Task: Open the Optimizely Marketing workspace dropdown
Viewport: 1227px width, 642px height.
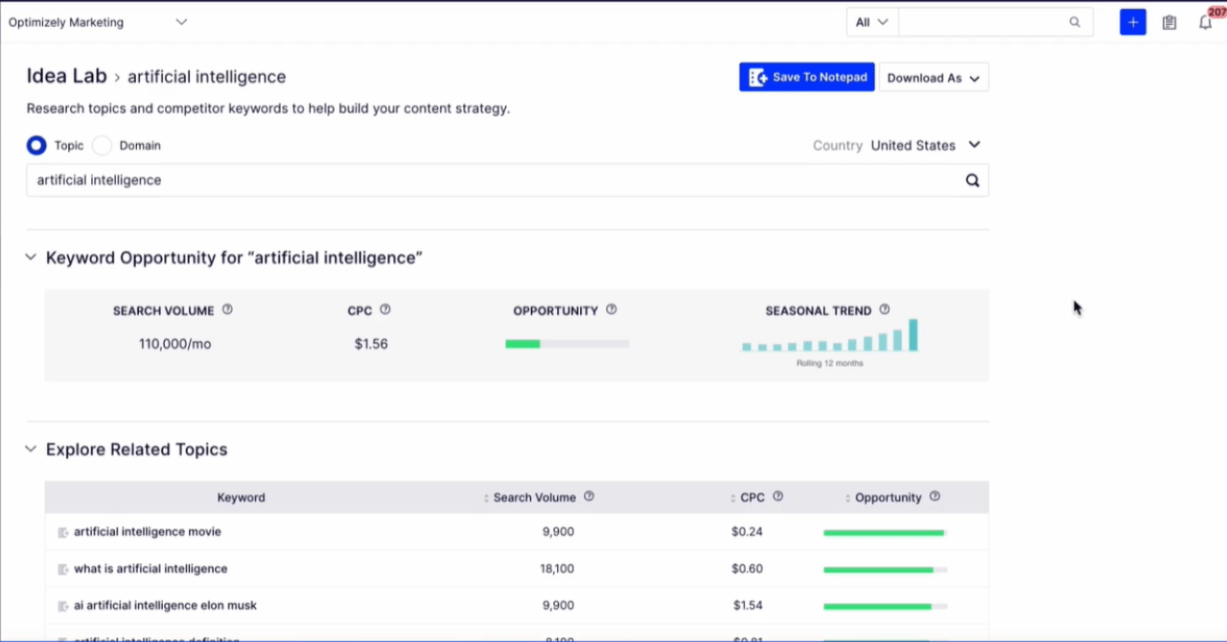Action: point(98,22)
